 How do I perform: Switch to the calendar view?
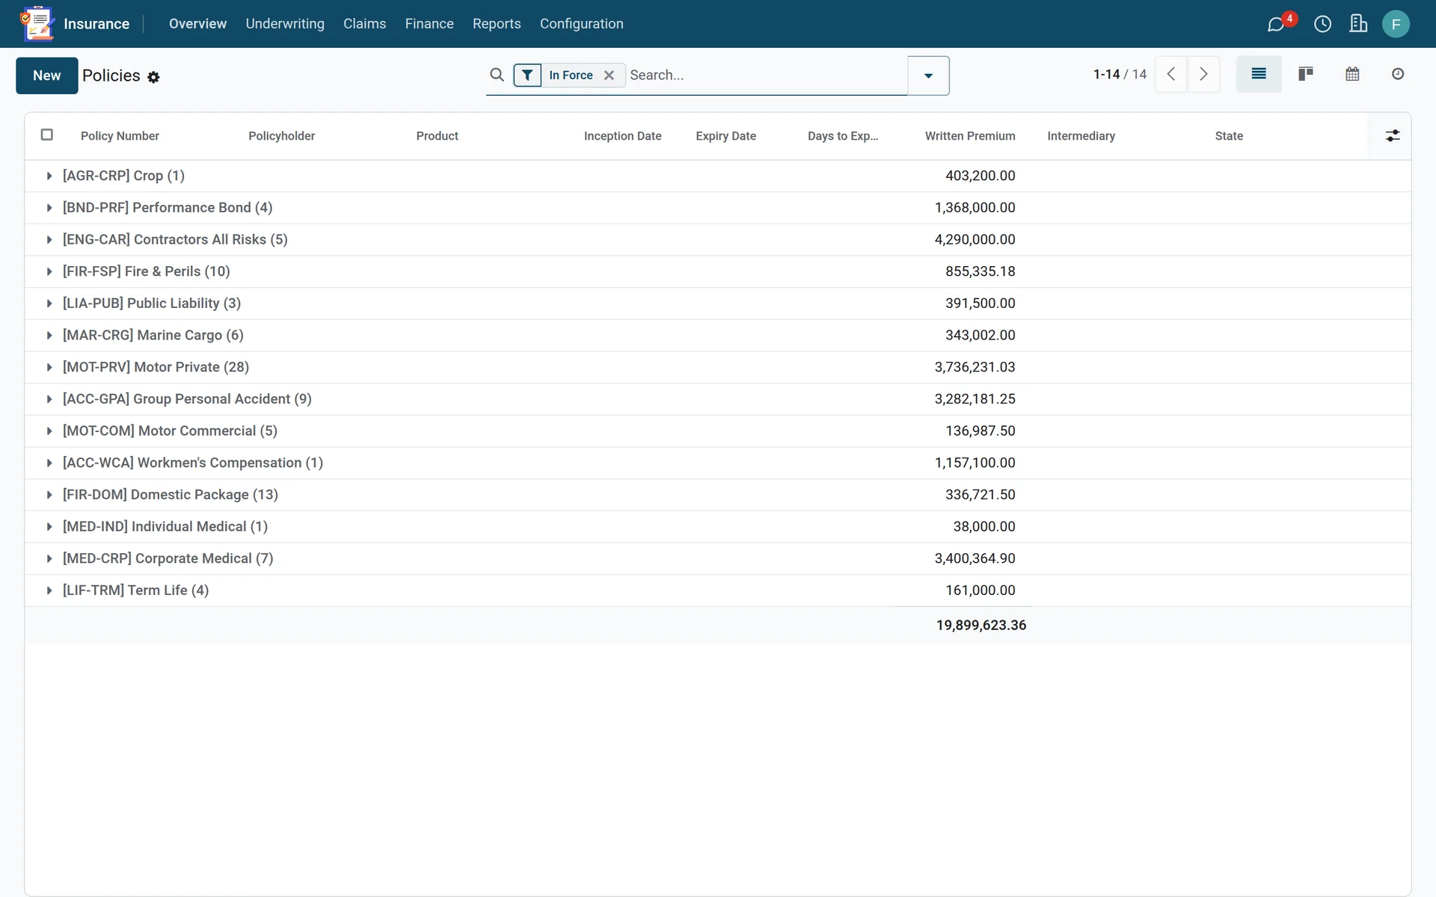[1352, 74]
